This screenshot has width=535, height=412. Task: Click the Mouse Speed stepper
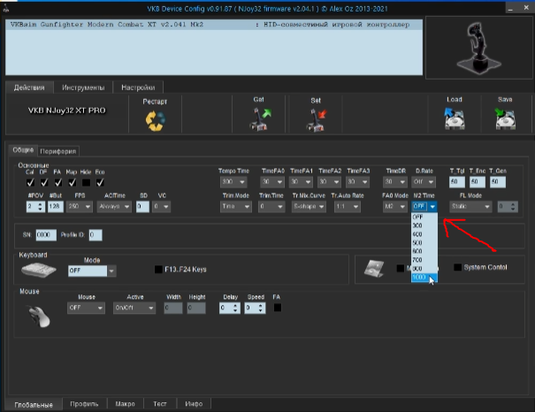pyautogui.click(x=255, y=308)
